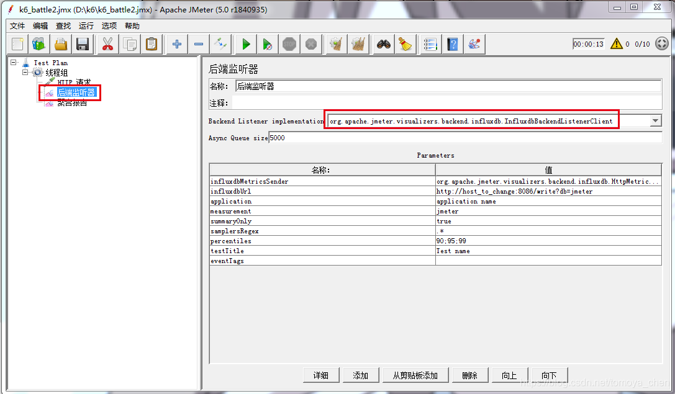Screen dimensions: 675x394
Task: Open the 编辑 menu
Action: click(40, 26)
